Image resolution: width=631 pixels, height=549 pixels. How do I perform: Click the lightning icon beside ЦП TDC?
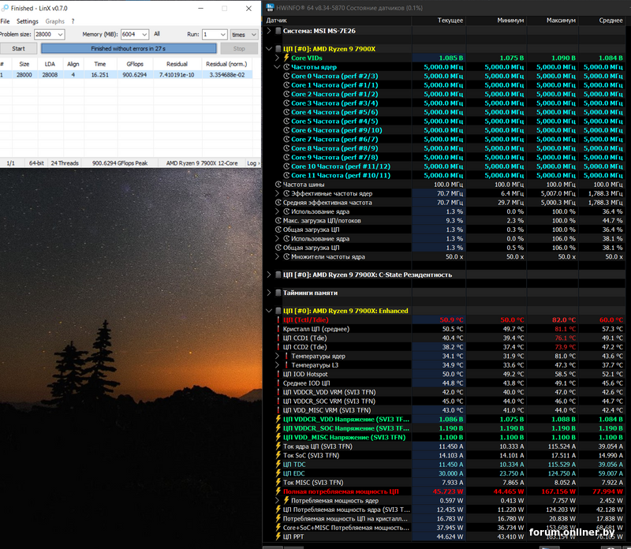[x=278, y=465]
